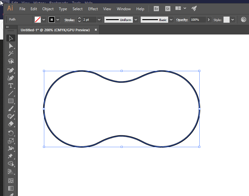Open the Uniform width profile dropdown
The width and height of the screenshot is (249, 196).
(136, 20)
